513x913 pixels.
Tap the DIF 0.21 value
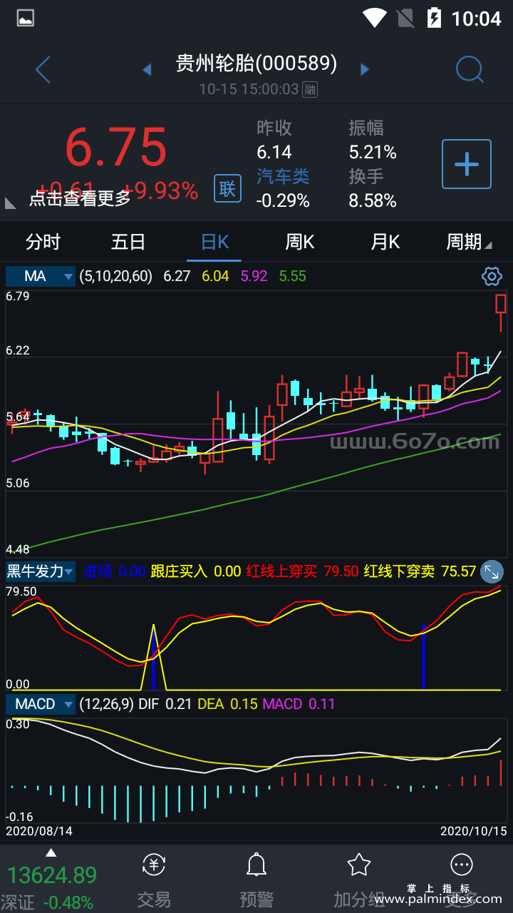point(165,704)
